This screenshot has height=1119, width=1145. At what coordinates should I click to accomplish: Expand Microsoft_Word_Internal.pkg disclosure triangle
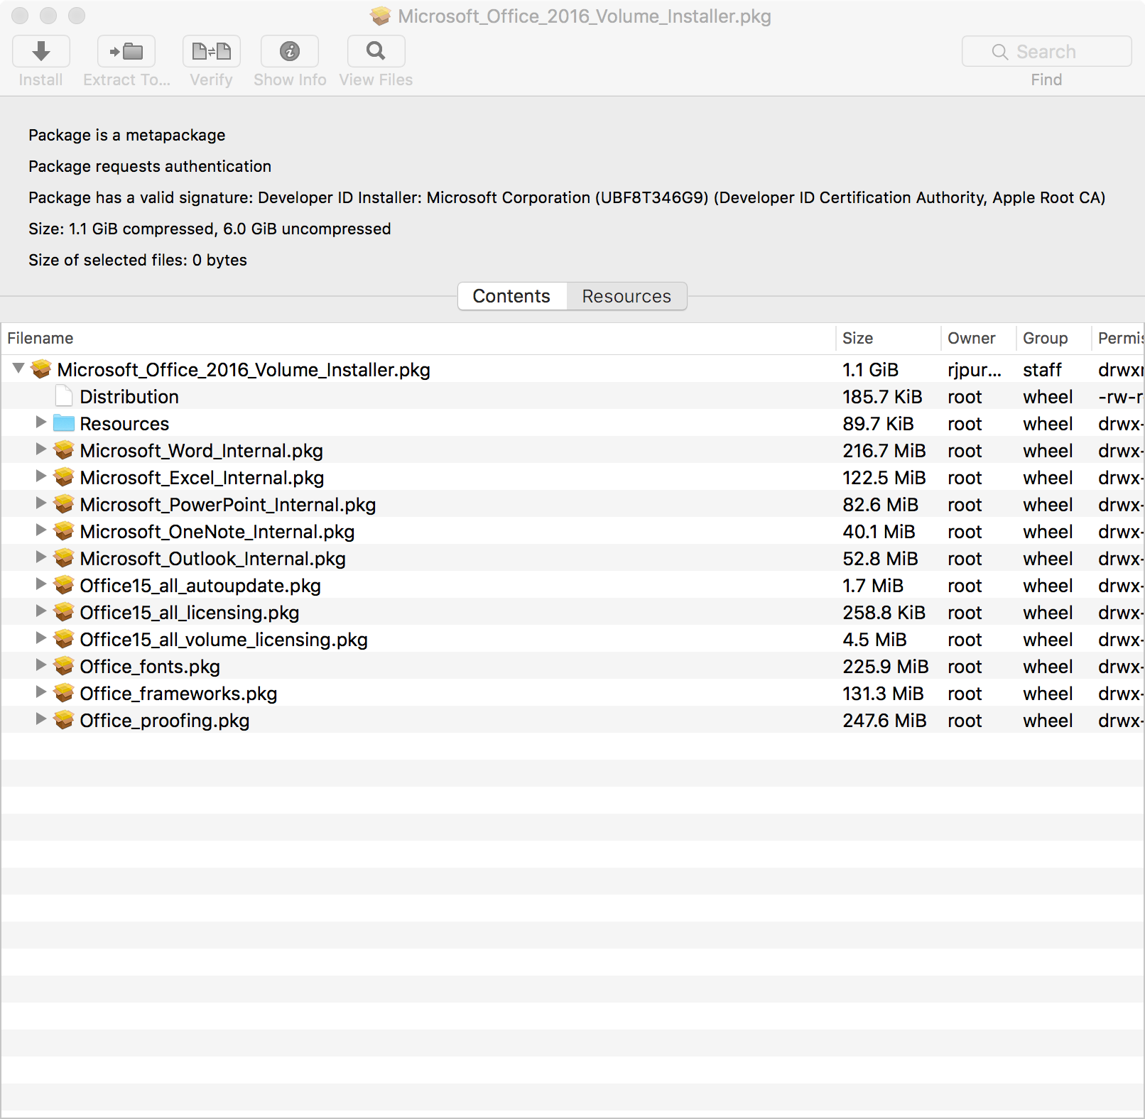pos(41,449)
